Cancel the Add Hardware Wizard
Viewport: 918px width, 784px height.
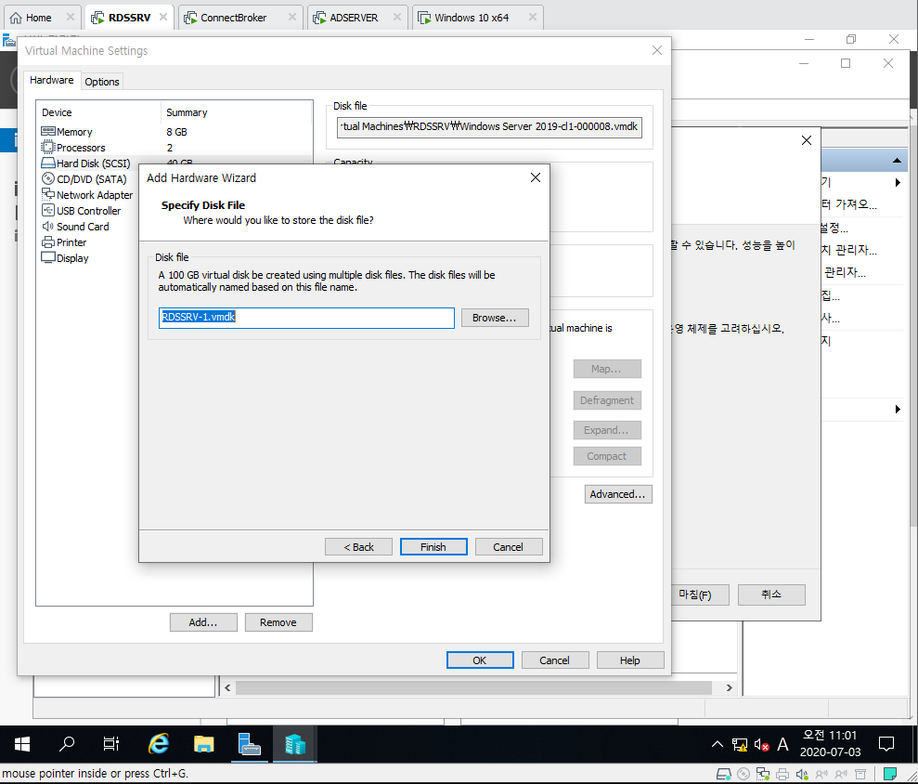pos(508,547)
